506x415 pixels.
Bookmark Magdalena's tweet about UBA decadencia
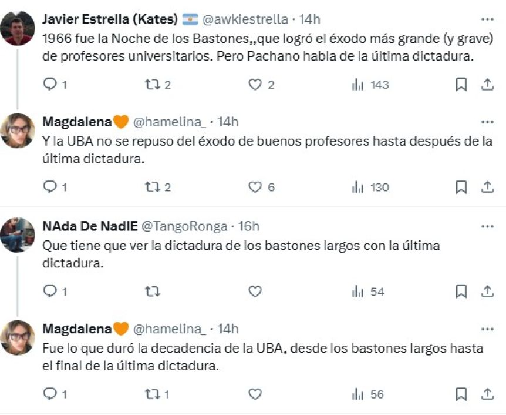(461, 394)
